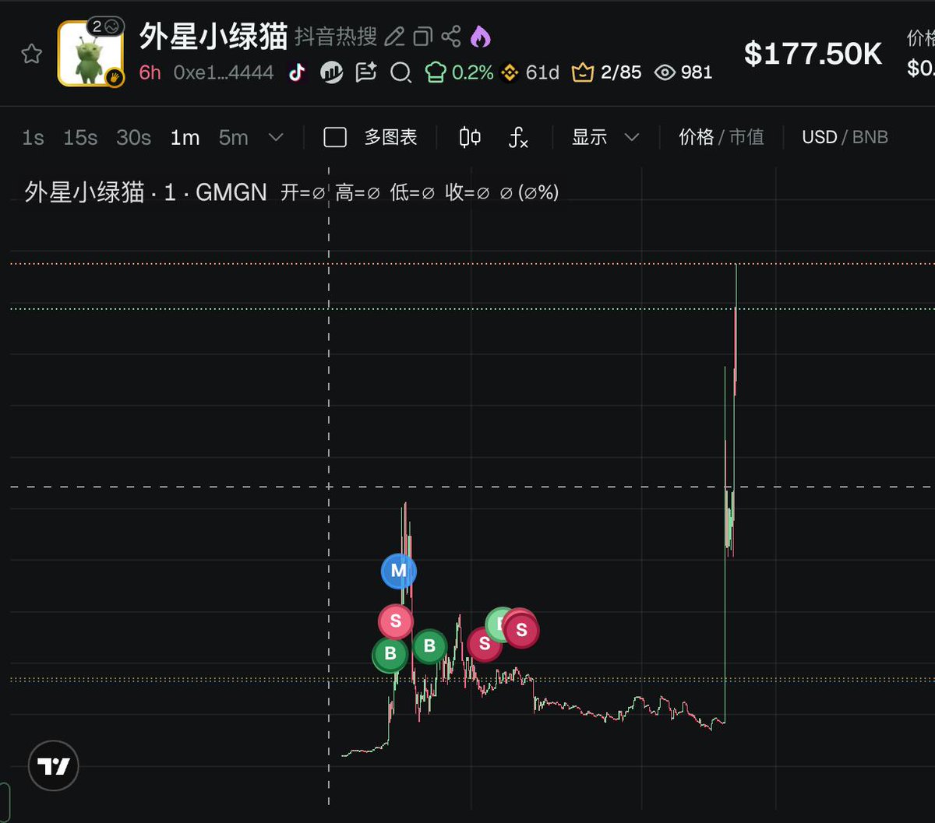Click the blue M trade marker on the chart
Viewport: 935px width, 823px height.
398,571
